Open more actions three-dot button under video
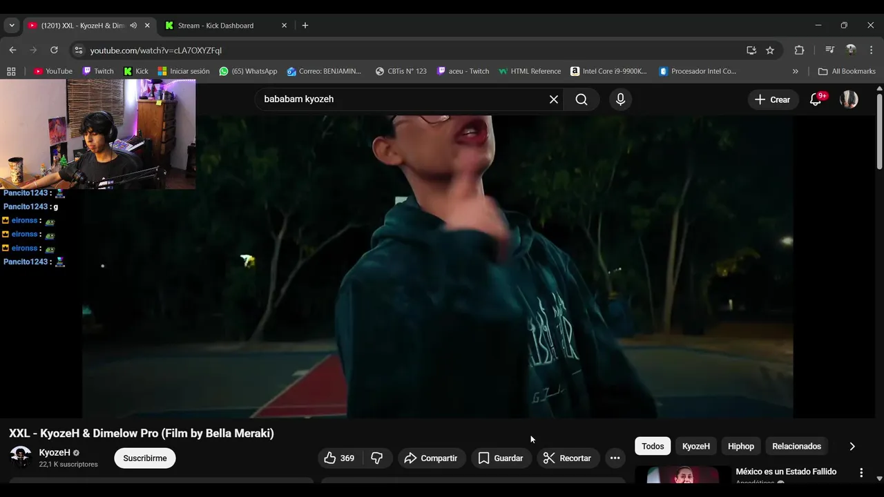The image size is (884, 497). click(615, 458)
